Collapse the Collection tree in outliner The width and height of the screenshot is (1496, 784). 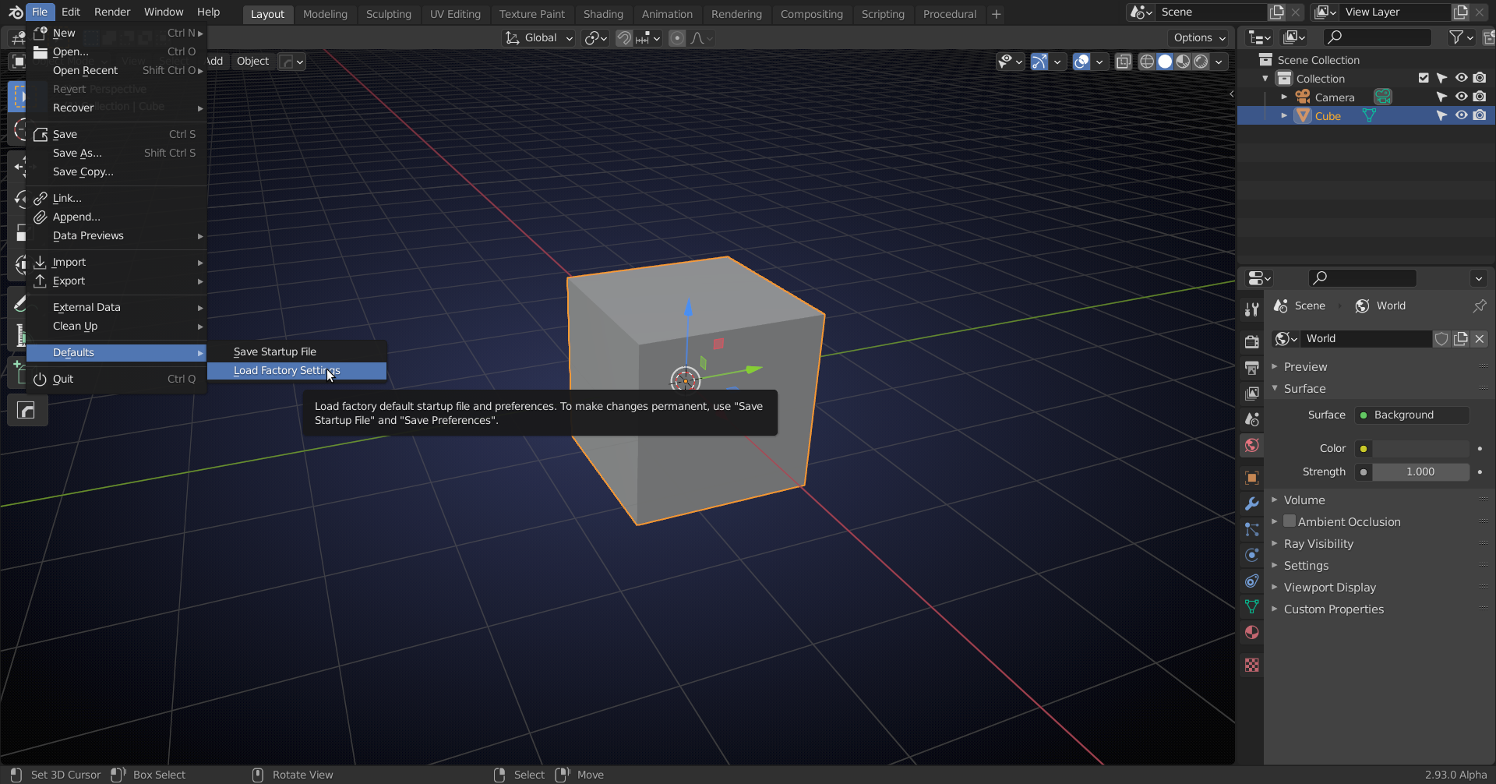tap(1265, 78)
